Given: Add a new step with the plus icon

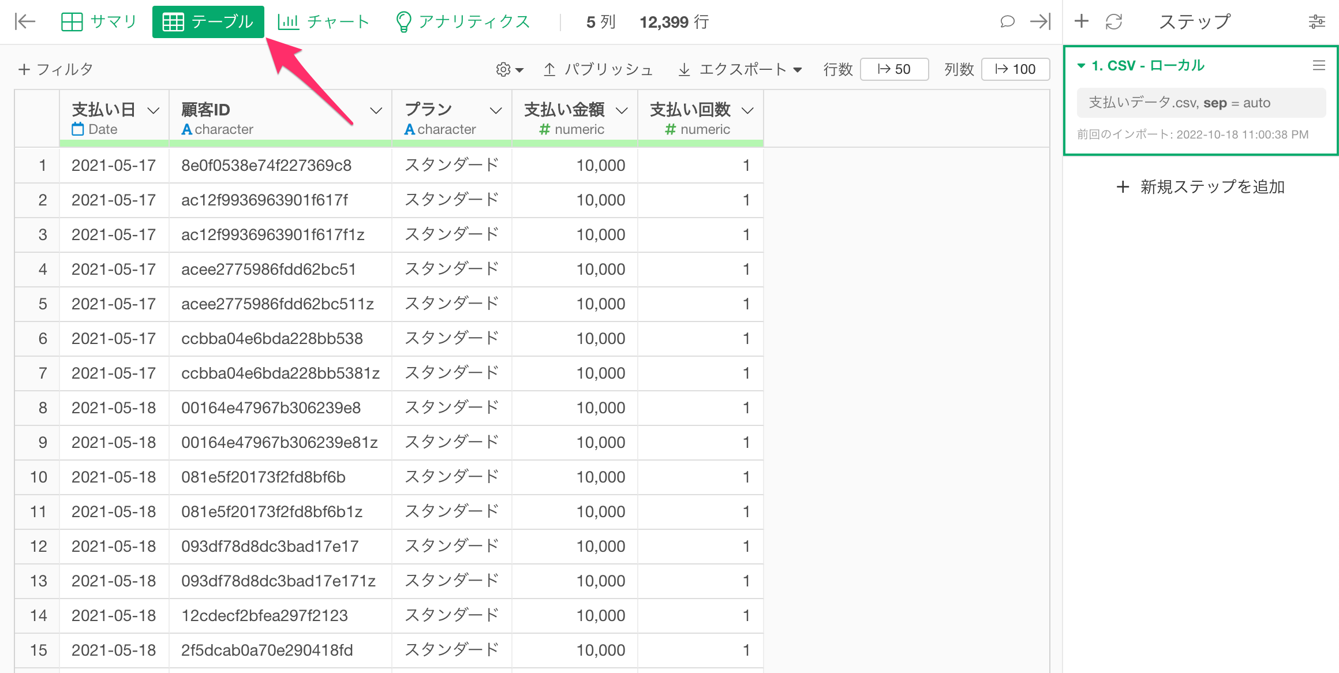Looking at the screenshot, I should pos(1082,22).
